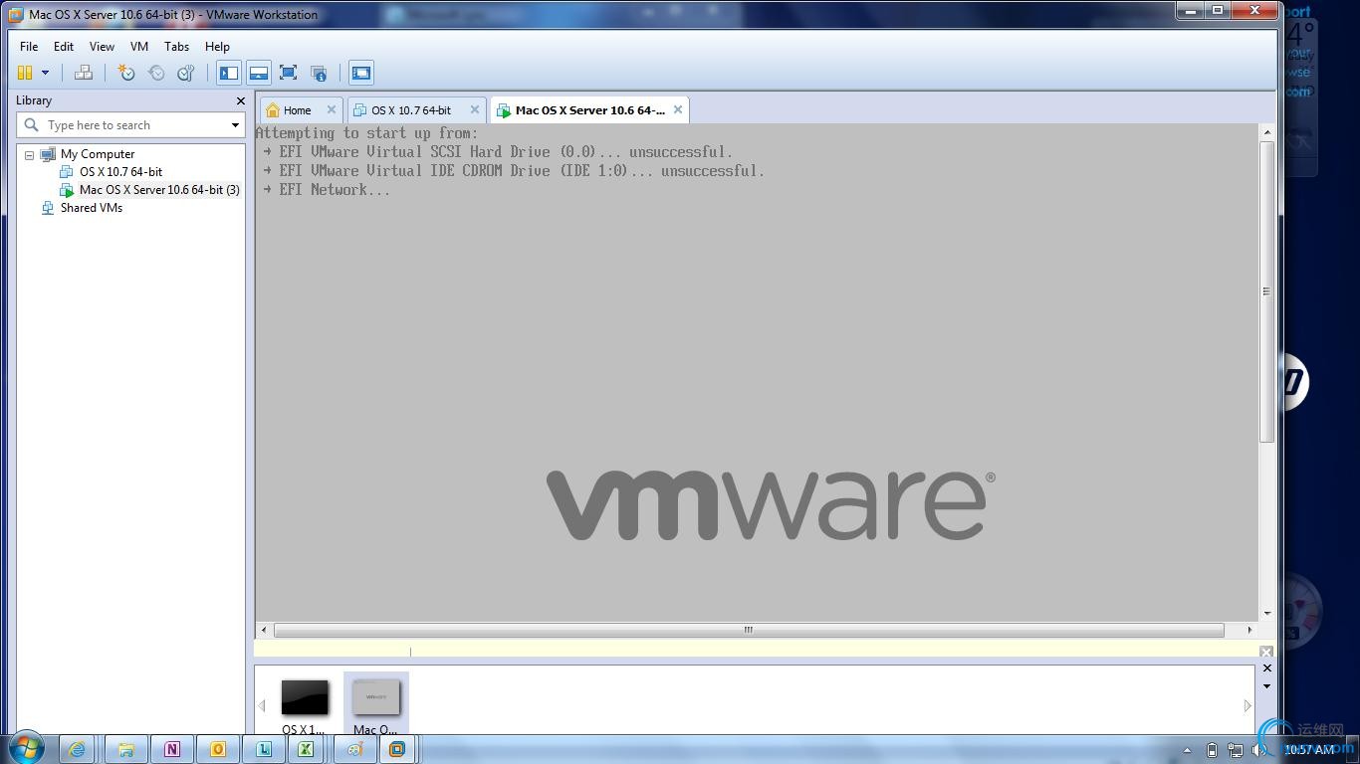This screenshot has height=764, width=1360.
Task: Toggle the thumbnail bar view
Action: 258,73
